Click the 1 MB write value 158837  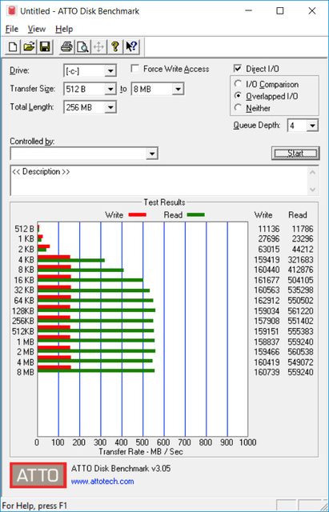[x=267, y=342]
